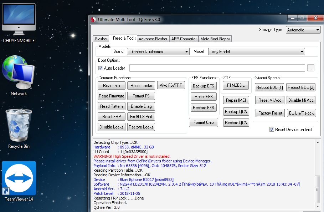Click the Disable Locks button
This screenshot has width=324, height=212.
[112, 127]
